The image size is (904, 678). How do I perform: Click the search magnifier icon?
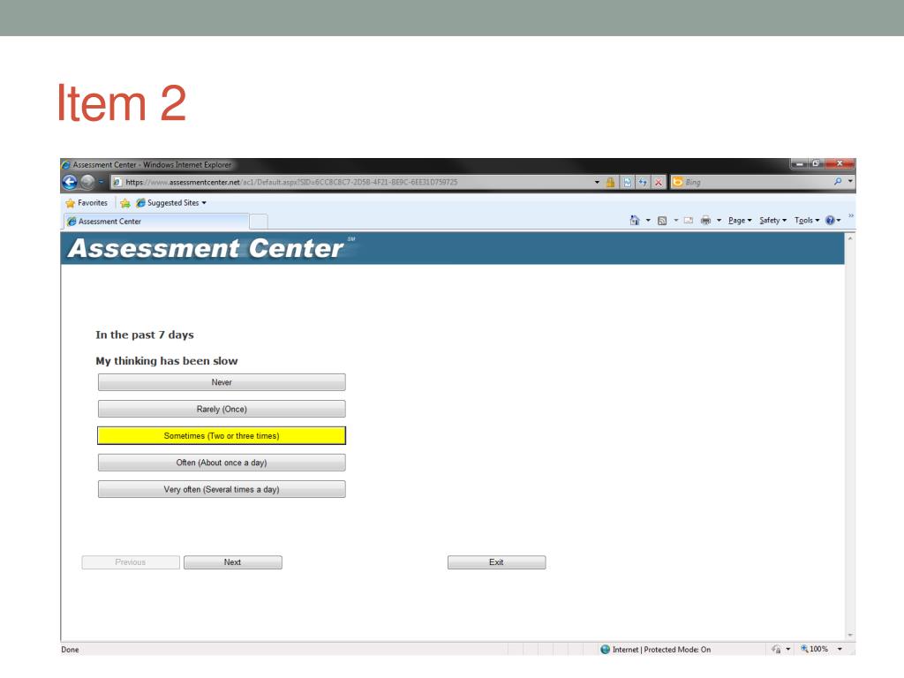837,182
